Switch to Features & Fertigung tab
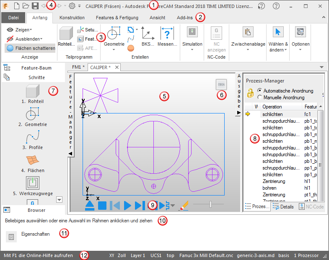The width and height of the screenshot is (329, 260). [x=117, y=18]
